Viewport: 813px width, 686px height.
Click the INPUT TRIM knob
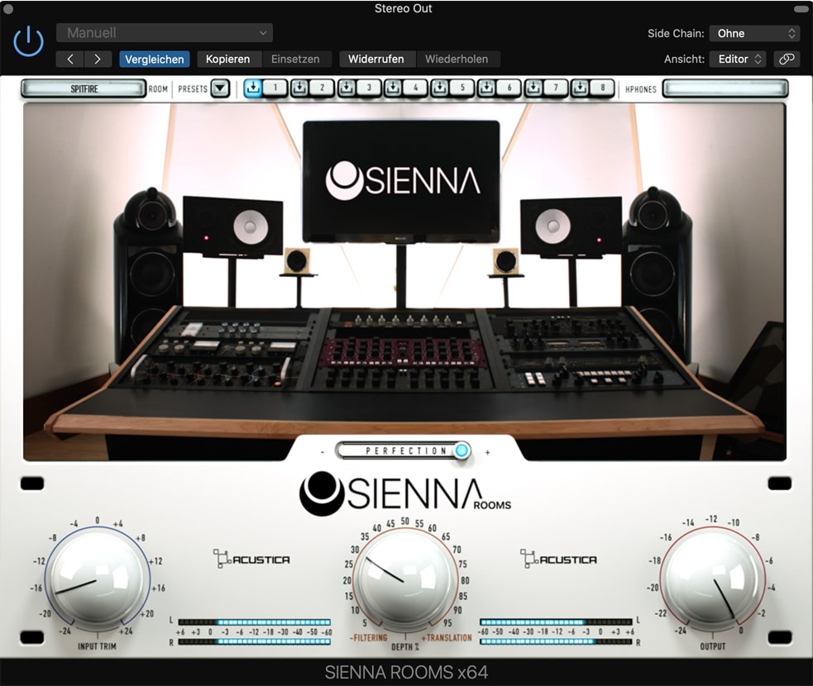97,579
